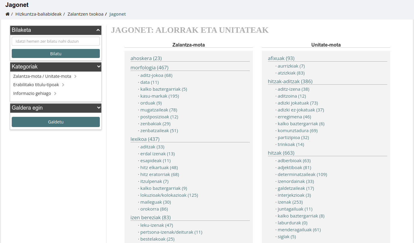Expand the Kategoriak panel chevron
The image size is (414, 243).
pyautogui.click(x=98, y=67)
